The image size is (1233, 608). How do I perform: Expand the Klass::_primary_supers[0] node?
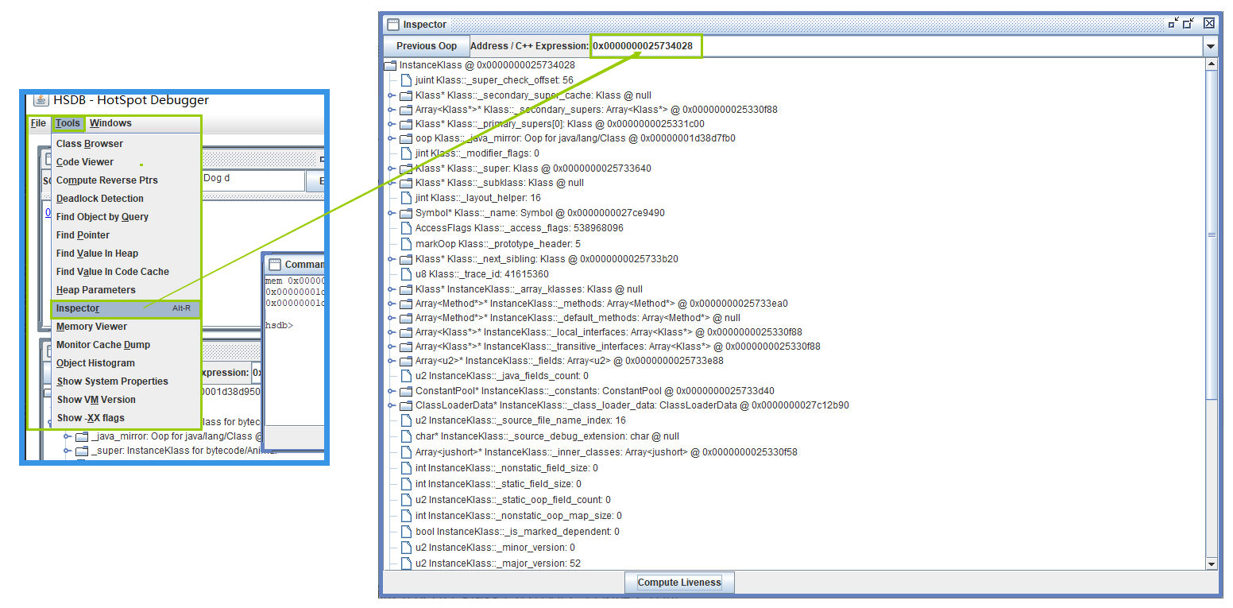tap(391, 124)
